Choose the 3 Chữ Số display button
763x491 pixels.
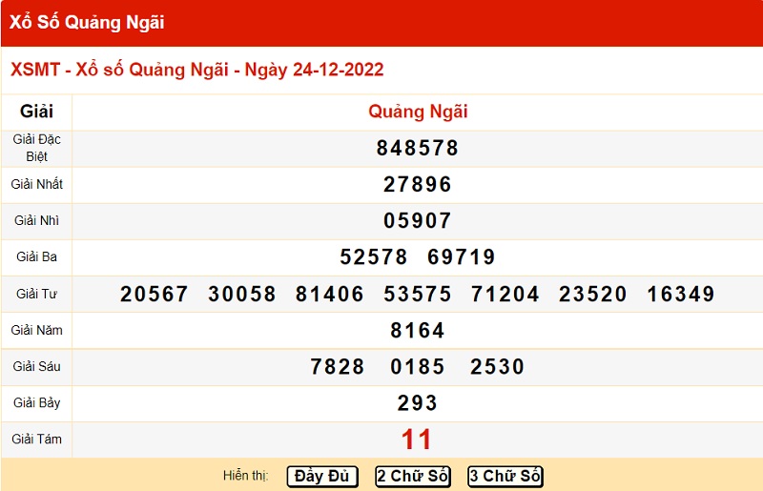[x=505, y=477]
